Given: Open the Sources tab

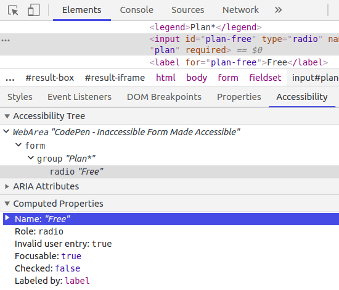Looking at the screenshot, I should 187,10.
